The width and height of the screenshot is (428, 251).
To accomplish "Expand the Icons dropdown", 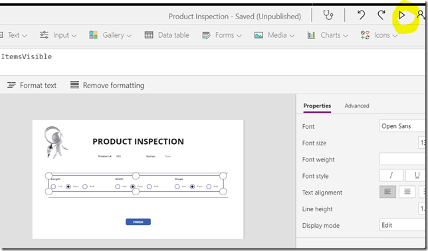I will (x=379, y=35).
